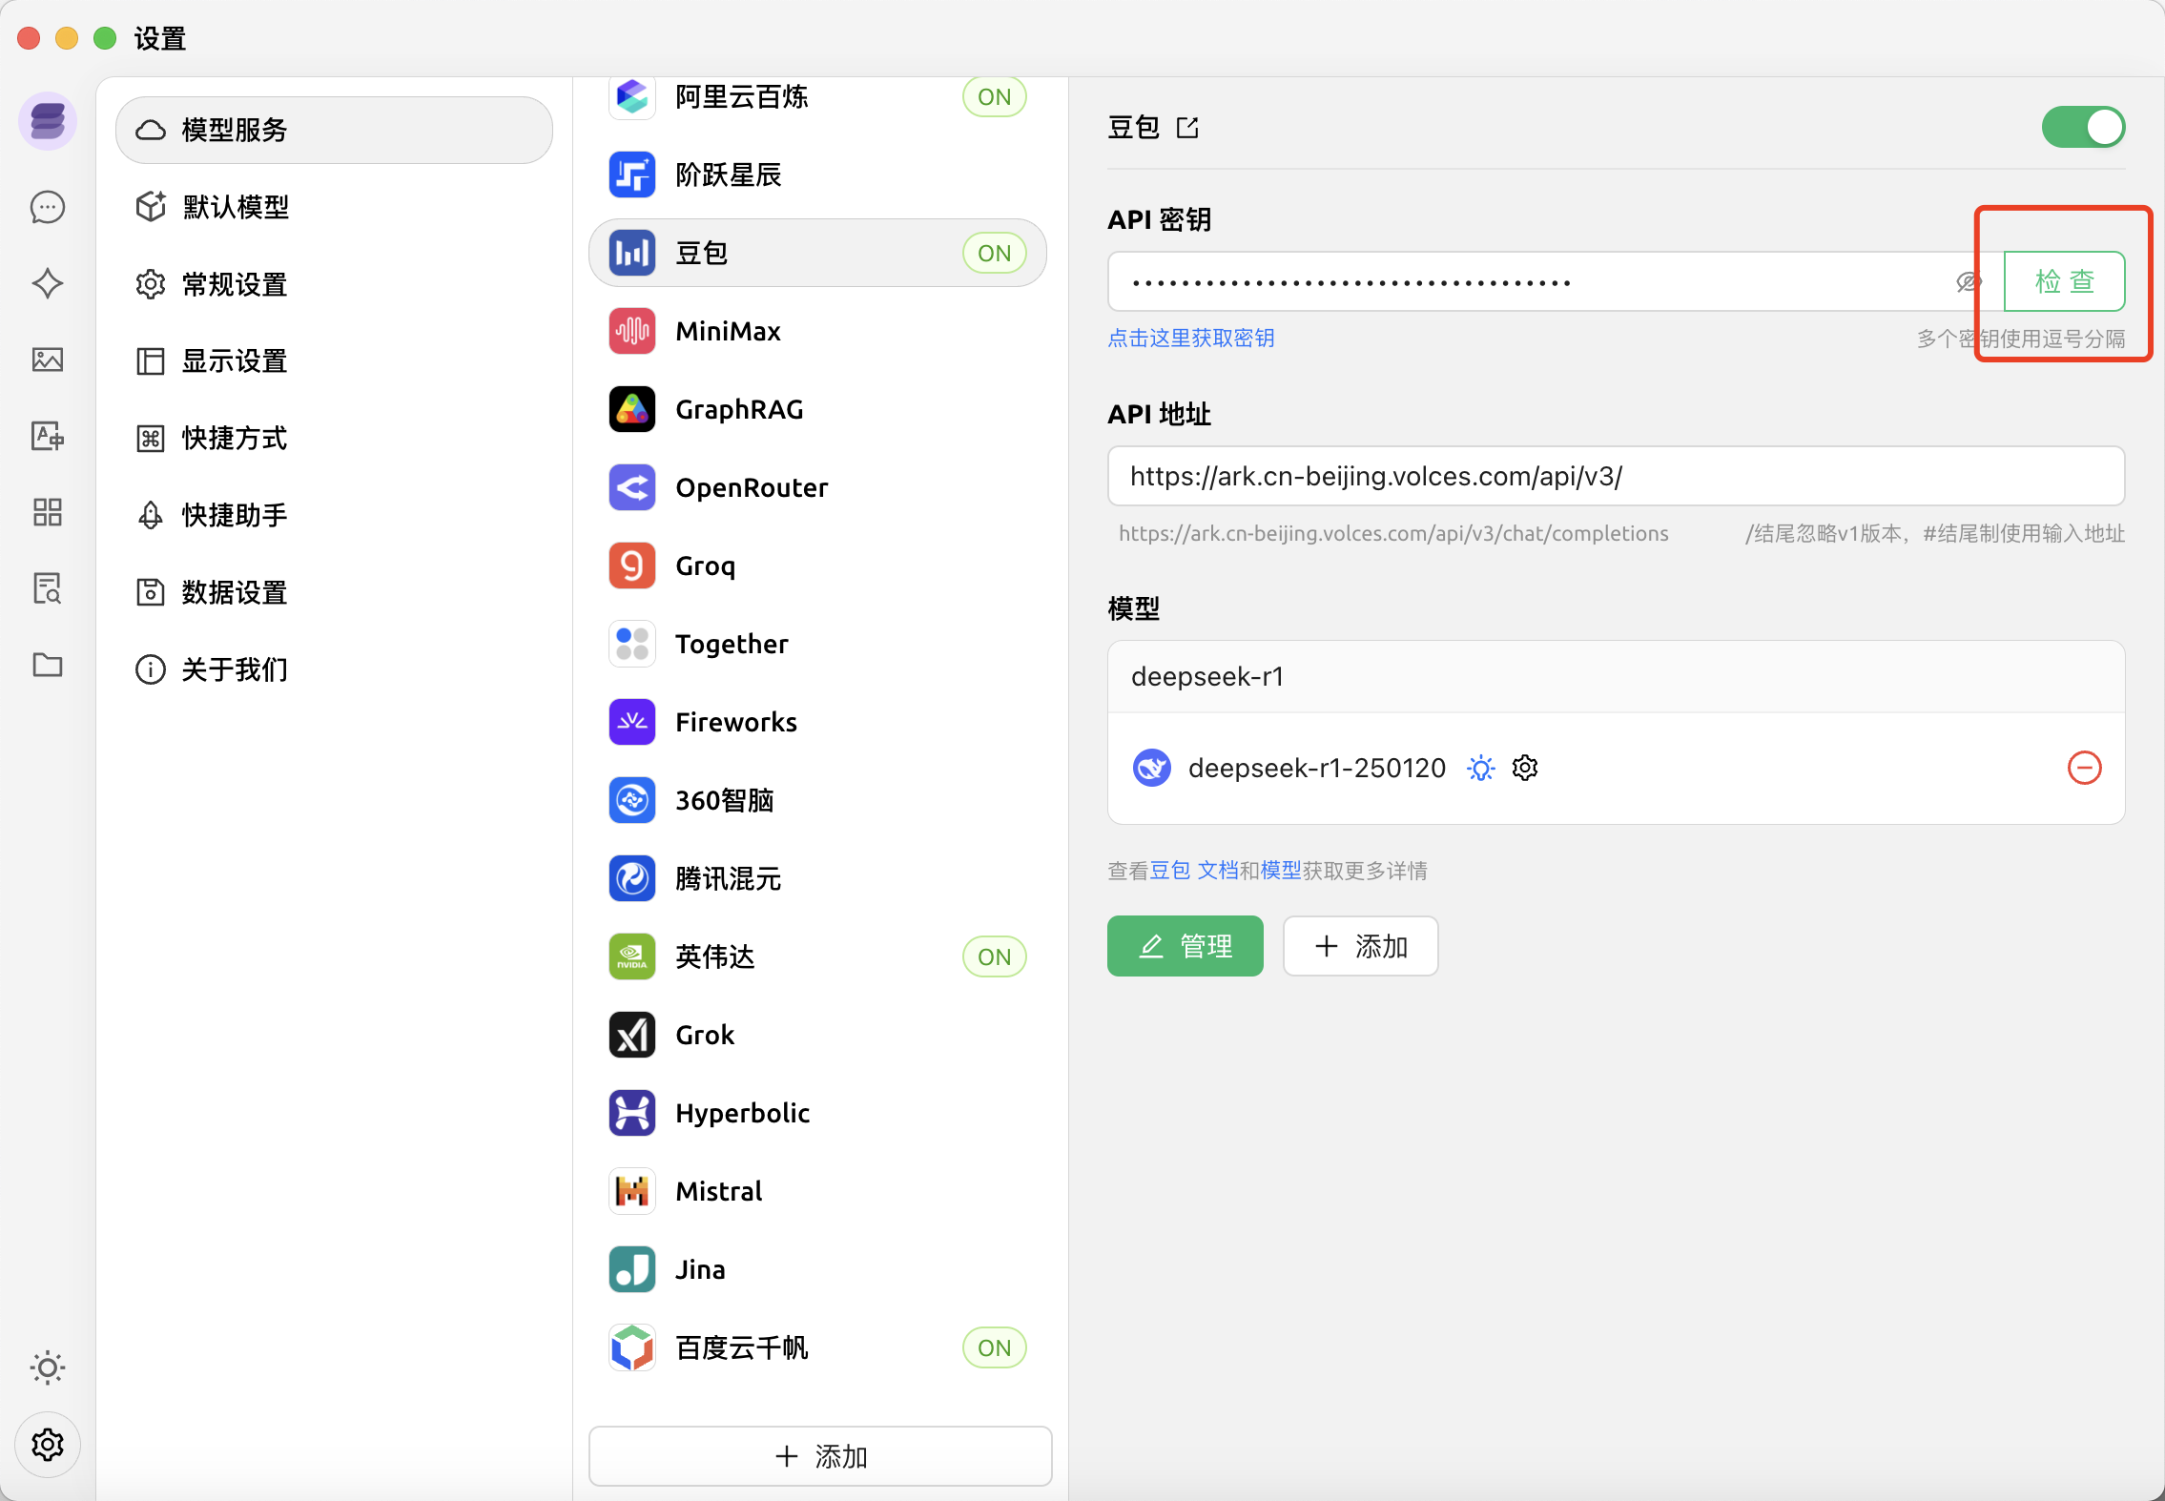Open 豆包 official site external link icon
2165x1501 pixels.
[1187, 128]
